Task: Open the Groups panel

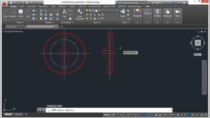Action: [x=147, y=12]
